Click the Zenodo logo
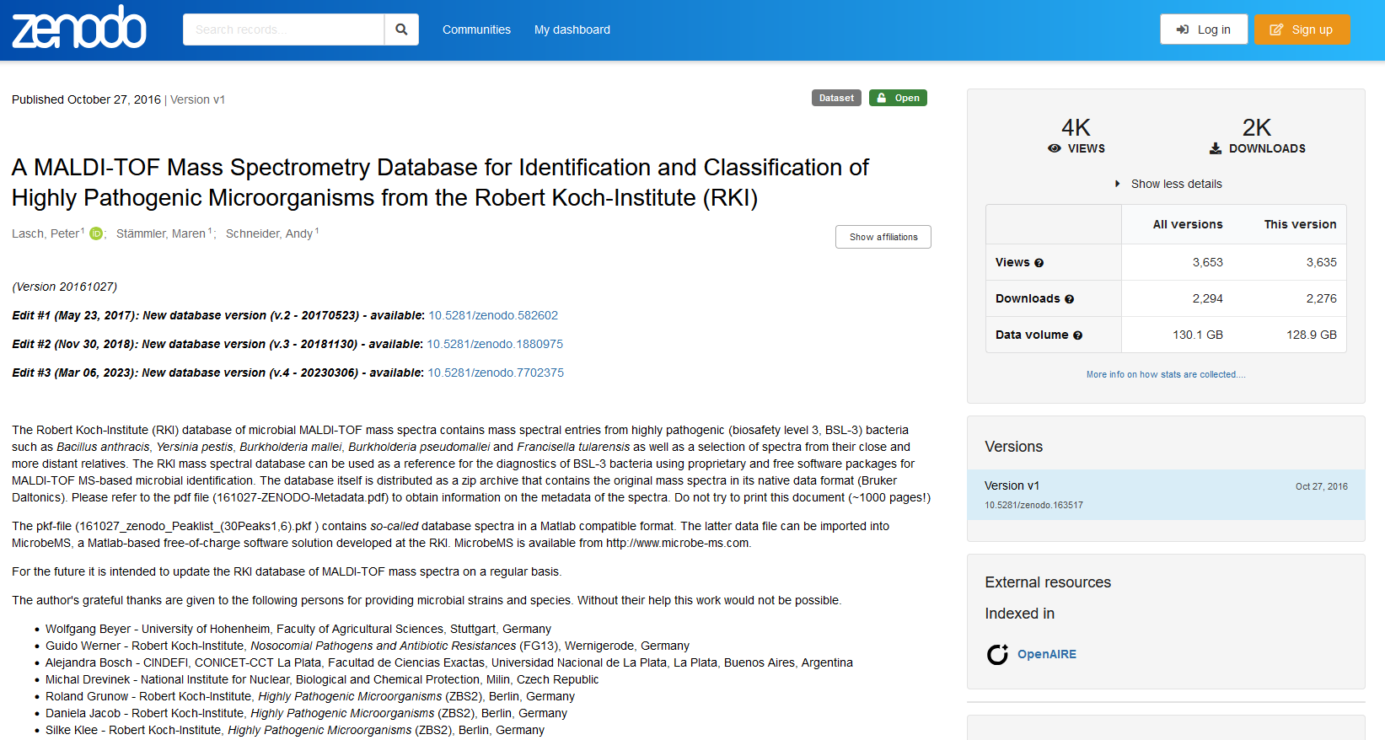Image resolution: width=1385 pixels, height=740 pixels. click(x=79, y=28)
